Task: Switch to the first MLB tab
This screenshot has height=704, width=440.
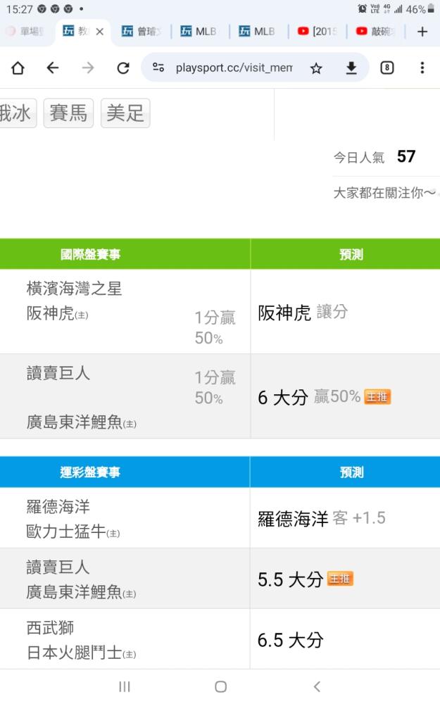Action: click(198, 32)
